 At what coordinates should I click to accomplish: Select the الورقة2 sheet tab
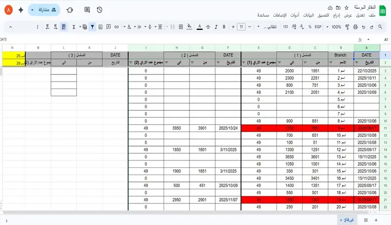347,220
